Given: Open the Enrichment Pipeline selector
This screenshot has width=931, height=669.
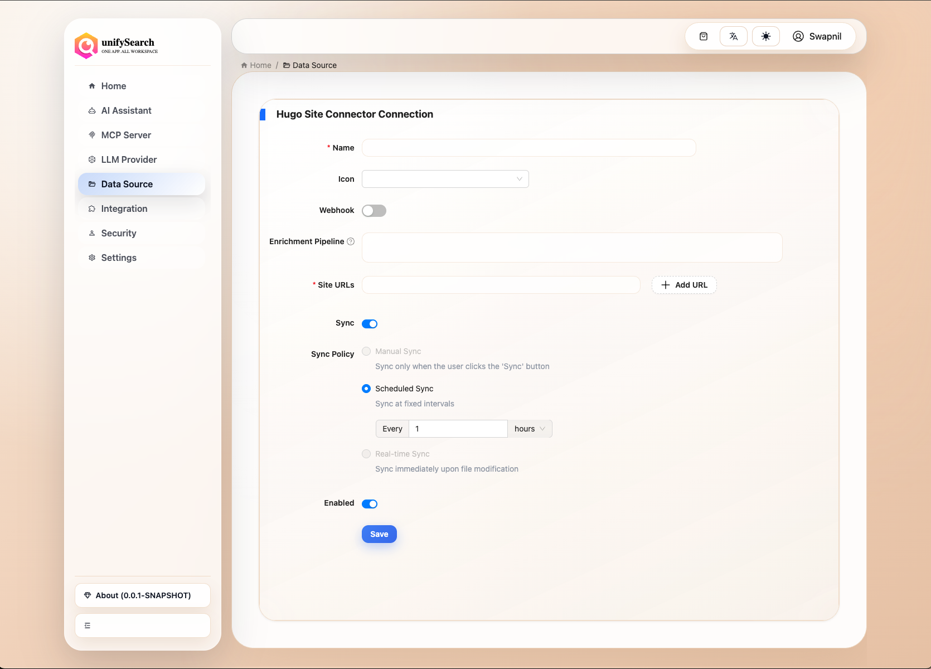Looking at the screenshot, I should pos(571,248).
